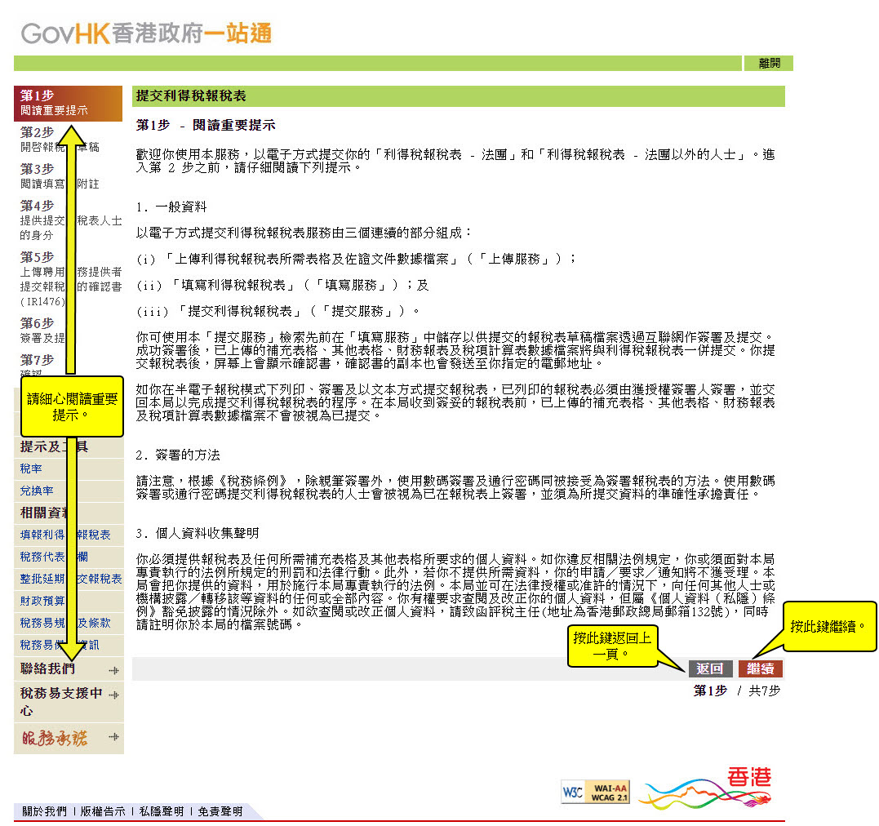The height and width of the screenshot is (826, 879).
Task: Click the 提示及工具 sidebar heading
Action: pyautogui.click(x=54, y=447)
